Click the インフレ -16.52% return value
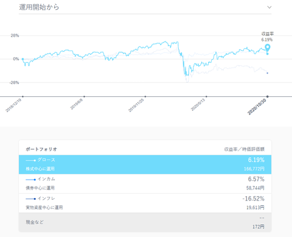This screenshot has height=237, width=292. [254, 199]
